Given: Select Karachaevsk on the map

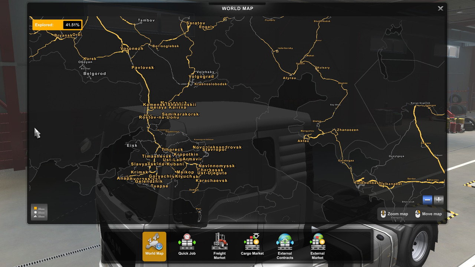Looking at the screenshot, I should pyautogui.click(x=212, y=181).
